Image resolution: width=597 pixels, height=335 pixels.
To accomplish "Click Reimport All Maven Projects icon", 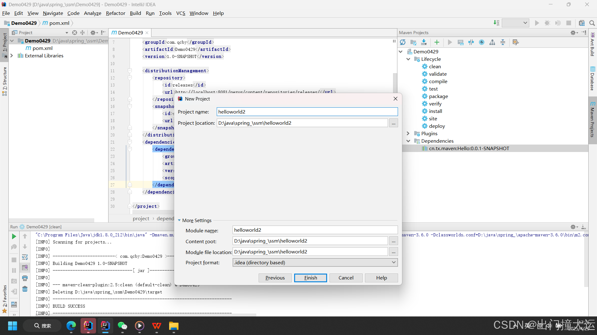I will pyautogui.click(x=403, y=42).
